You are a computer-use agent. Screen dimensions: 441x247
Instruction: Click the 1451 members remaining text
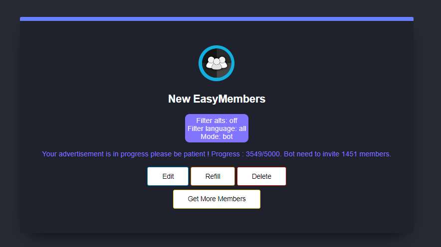tap(366, 154)
